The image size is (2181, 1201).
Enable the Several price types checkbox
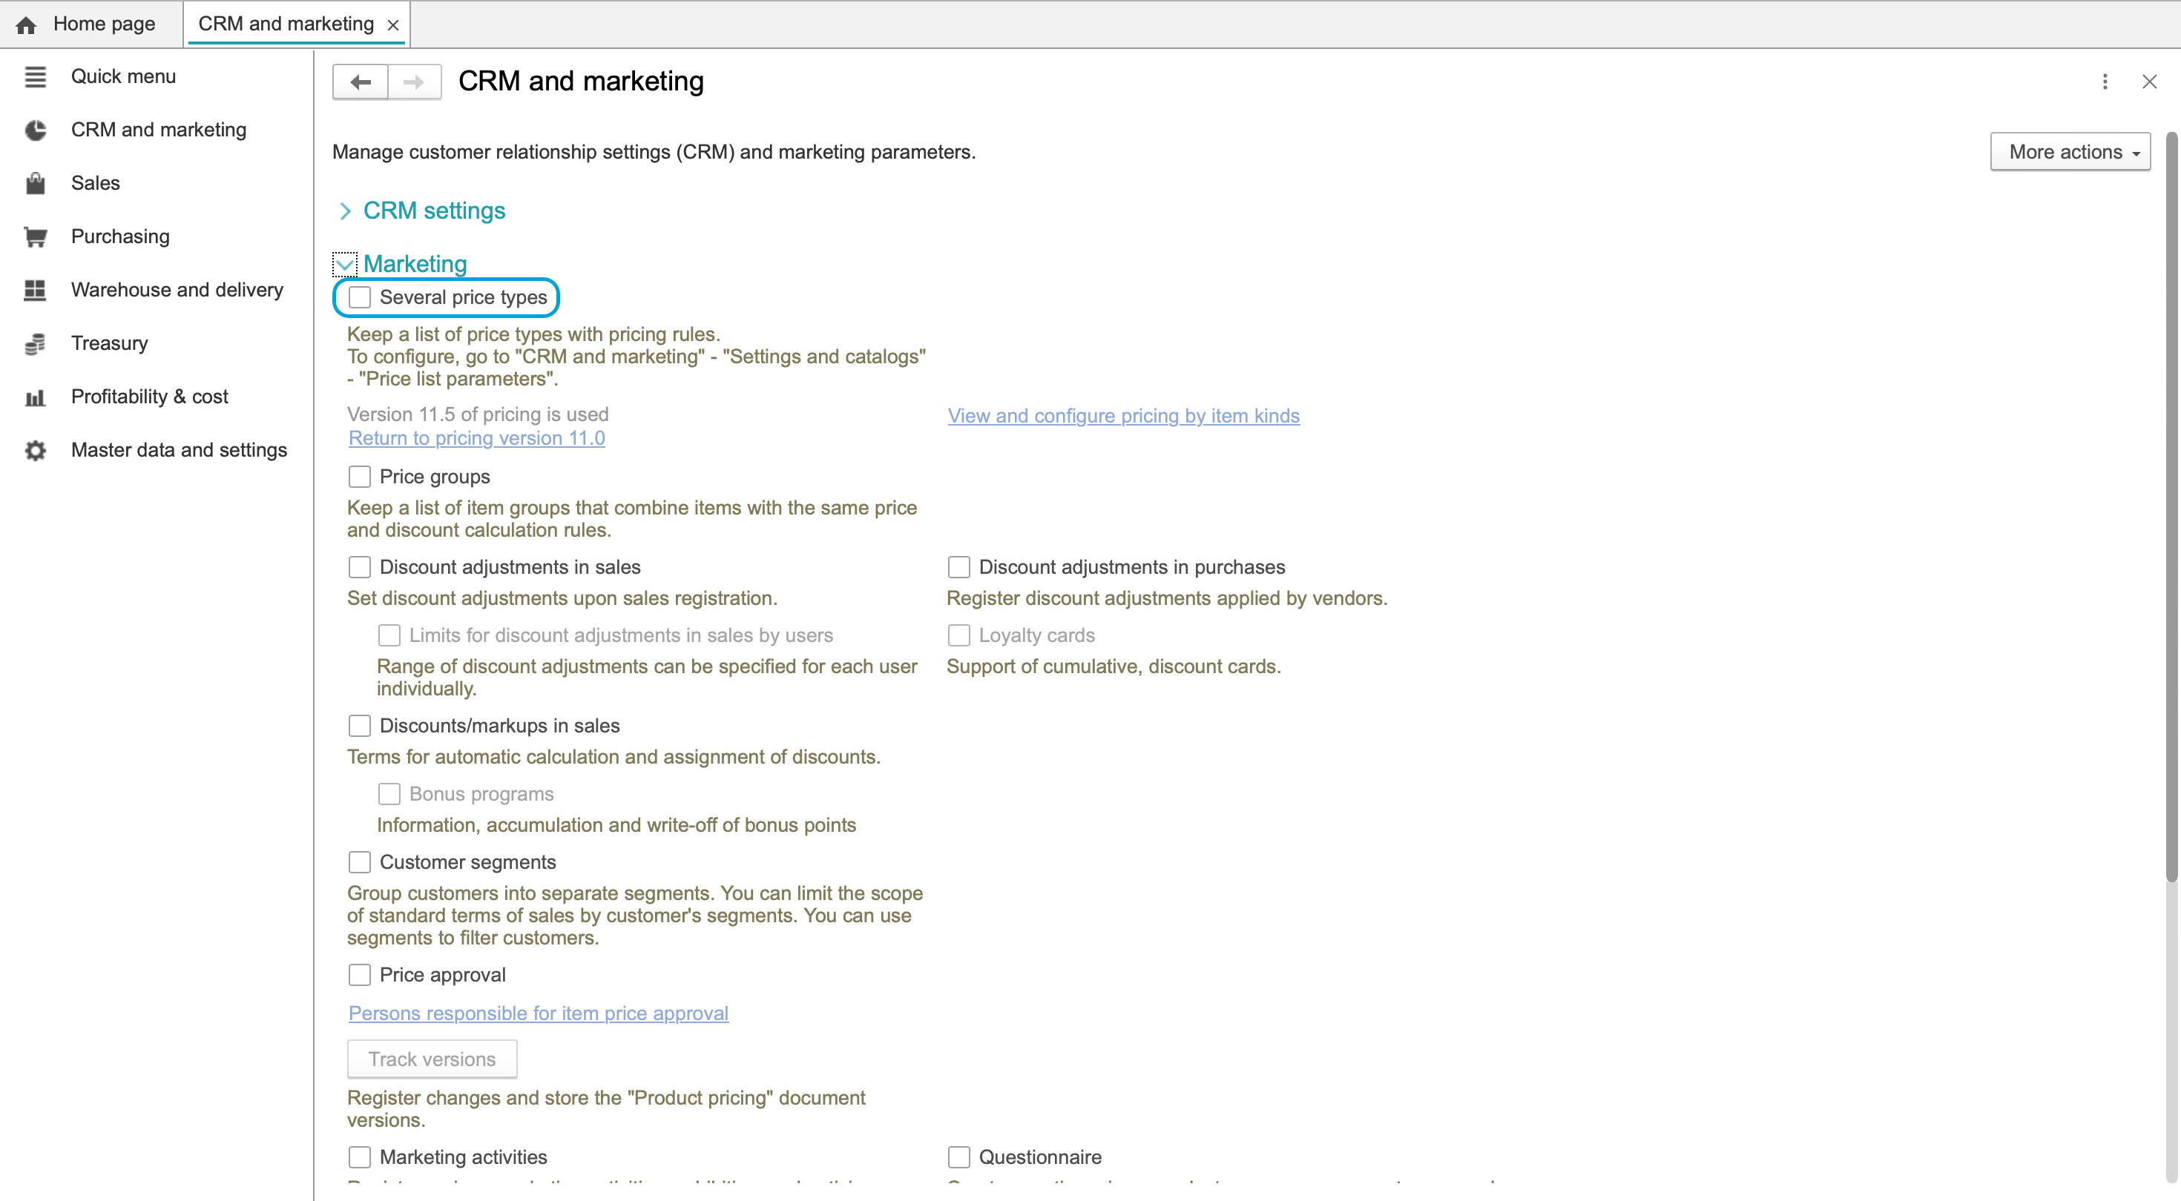point(360,297)
